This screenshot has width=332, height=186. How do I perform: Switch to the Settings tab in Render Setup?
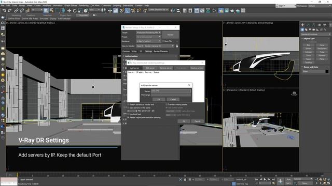click(x=148, y=51)
